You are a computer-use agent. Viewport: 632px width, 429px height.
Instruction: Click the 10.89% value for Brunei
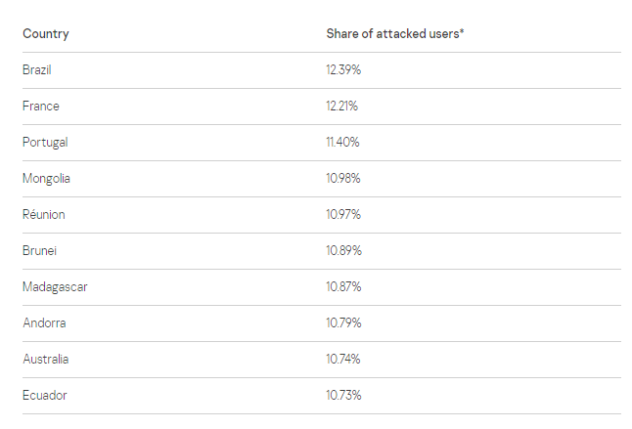point(343,251)
